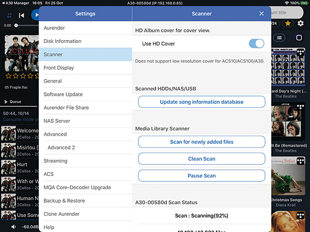
Task: Click the Consume mode text link
Action: [21, 120]
